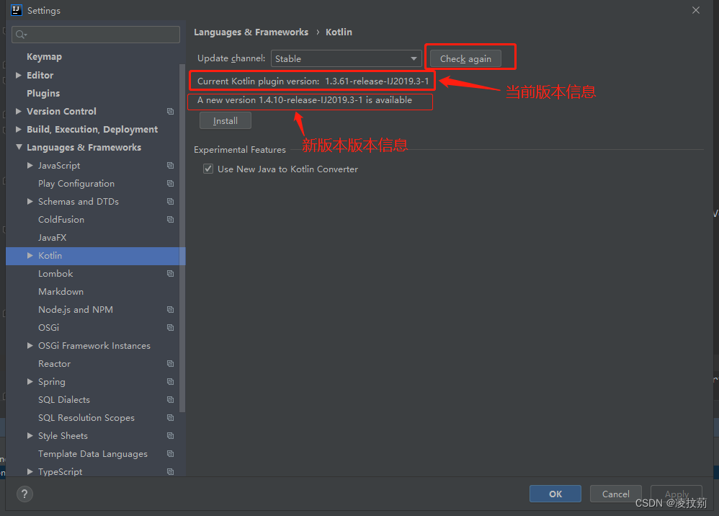Image resolution: width=719 pixels, height=516 pixels.
Task: Click the project-level icon beside TypeScript
Action: 171,471
